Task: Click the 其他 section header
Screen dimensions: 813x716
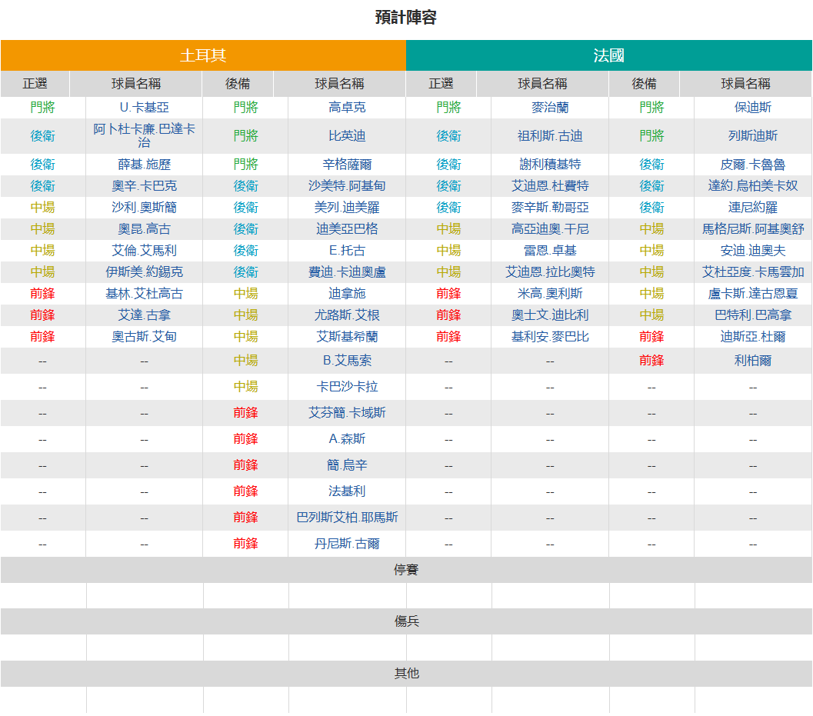Action: tap(406, 673)
